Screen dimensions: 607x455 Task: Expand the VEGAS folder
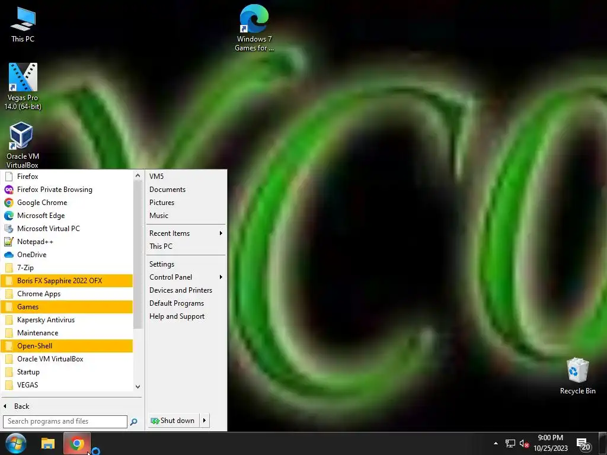(66, 385)
